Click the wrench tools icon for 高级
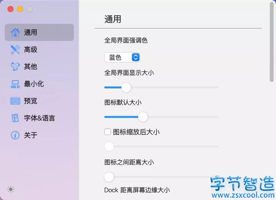 15,50
